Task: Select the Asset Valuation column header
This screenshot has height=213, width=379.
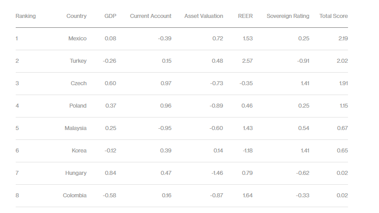Action: (203, 16)
